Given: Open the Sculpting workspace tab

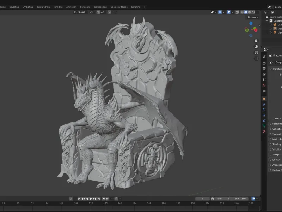Looking at the screenshot, I should coord(14,7).
